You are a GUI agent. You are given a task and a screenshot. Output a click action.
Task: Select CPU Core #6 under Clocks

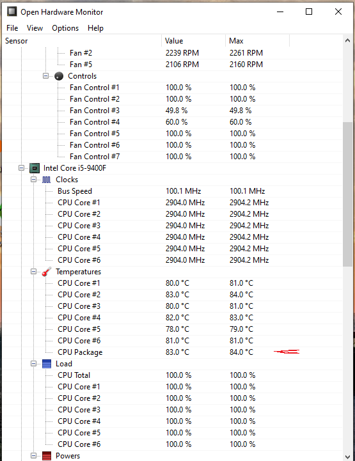(172, 260)
